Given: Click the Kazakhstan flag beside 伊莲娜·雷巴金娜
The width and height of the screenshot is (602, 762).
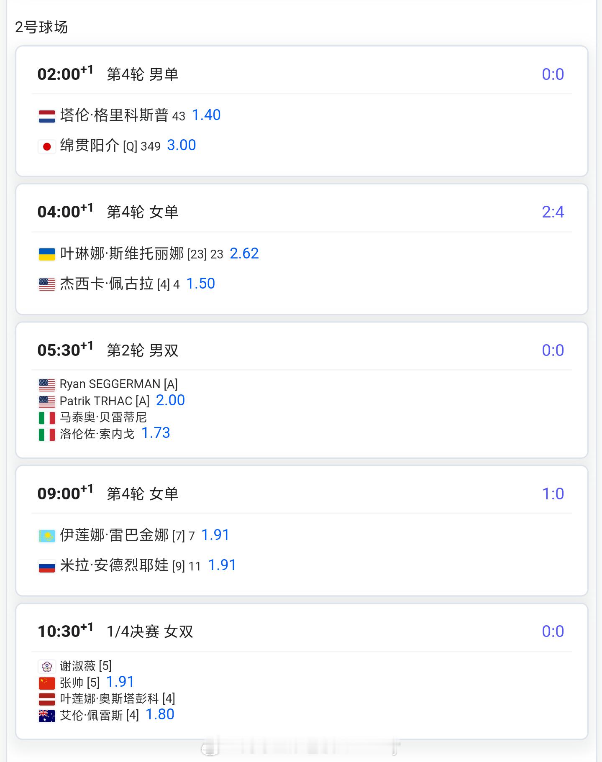Looking at the screenshot, I should pos(47,536).
